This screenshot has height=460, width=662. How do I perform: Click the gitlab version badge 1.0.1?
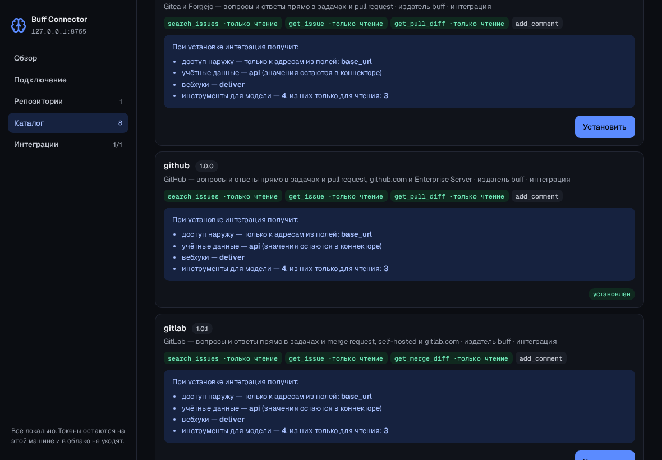pos(202,328)
